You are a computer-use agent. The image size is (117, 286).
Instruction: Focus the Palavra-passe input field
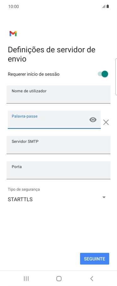[54, 120]
